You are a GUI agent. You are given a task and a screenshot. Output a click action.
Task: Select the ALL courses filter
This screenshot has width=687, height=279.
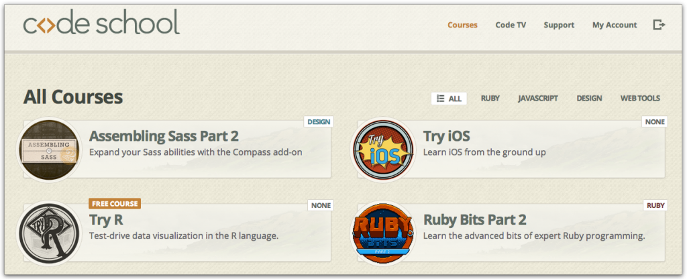click(449, 99)
